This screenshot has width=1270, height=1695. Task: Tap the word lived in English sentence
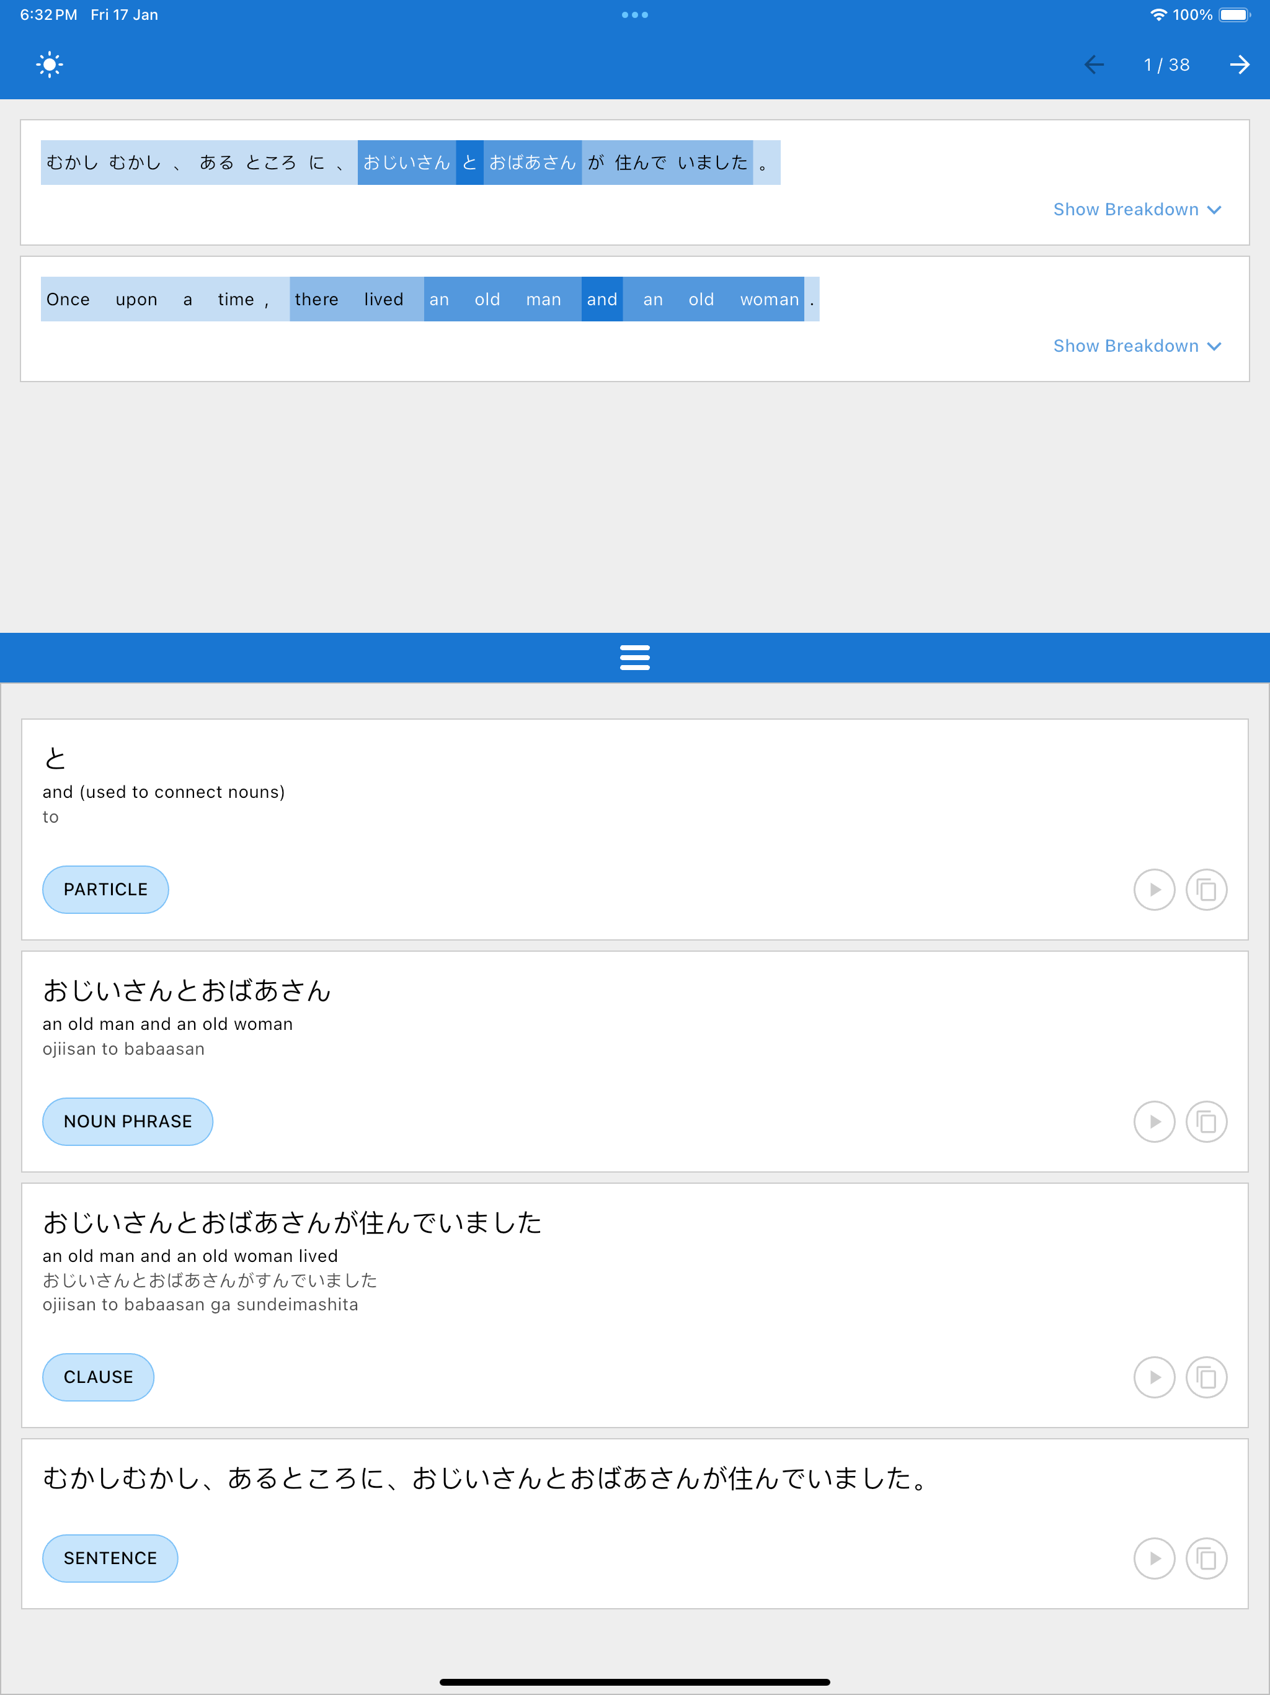(x=384, y=299)
